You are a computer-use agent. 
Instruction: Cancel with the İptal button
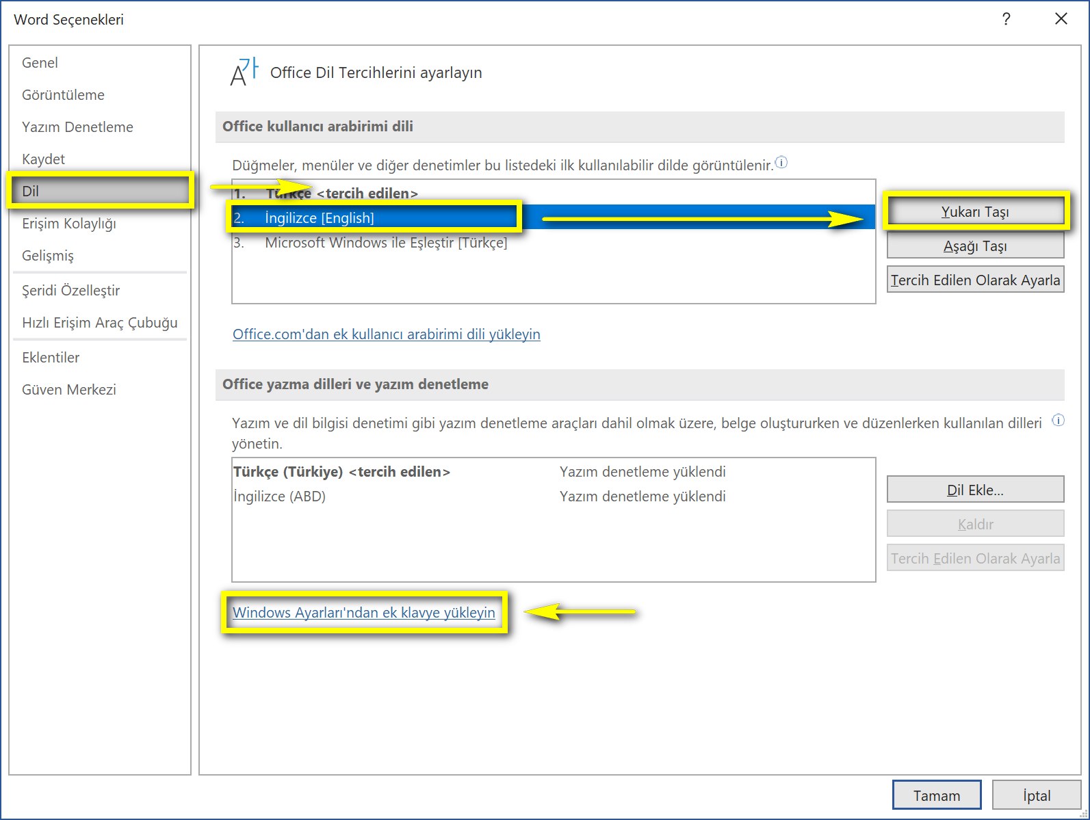pos(1037,795)
